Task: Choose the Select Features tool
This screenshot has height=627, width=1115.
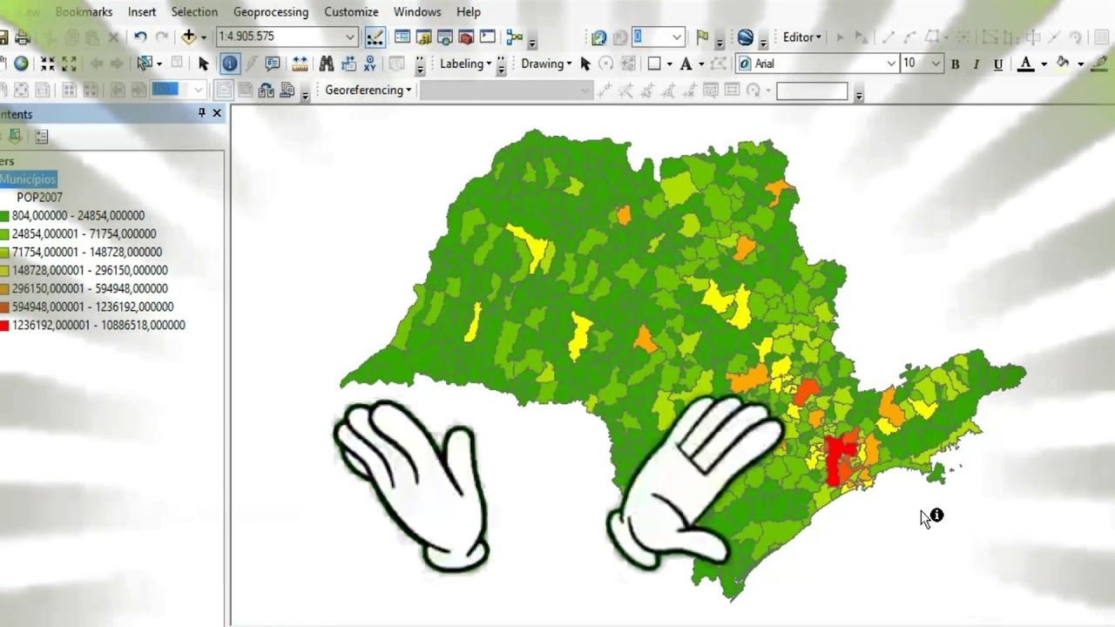Action: coord(145,64)
